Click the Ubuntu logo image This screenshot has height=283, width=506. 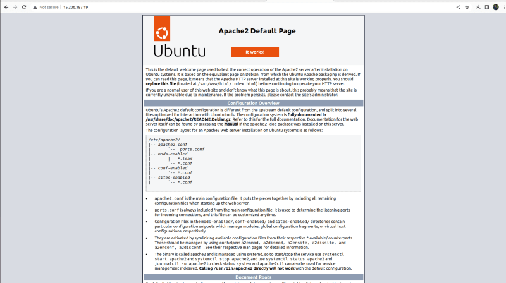tap(179, 37)
